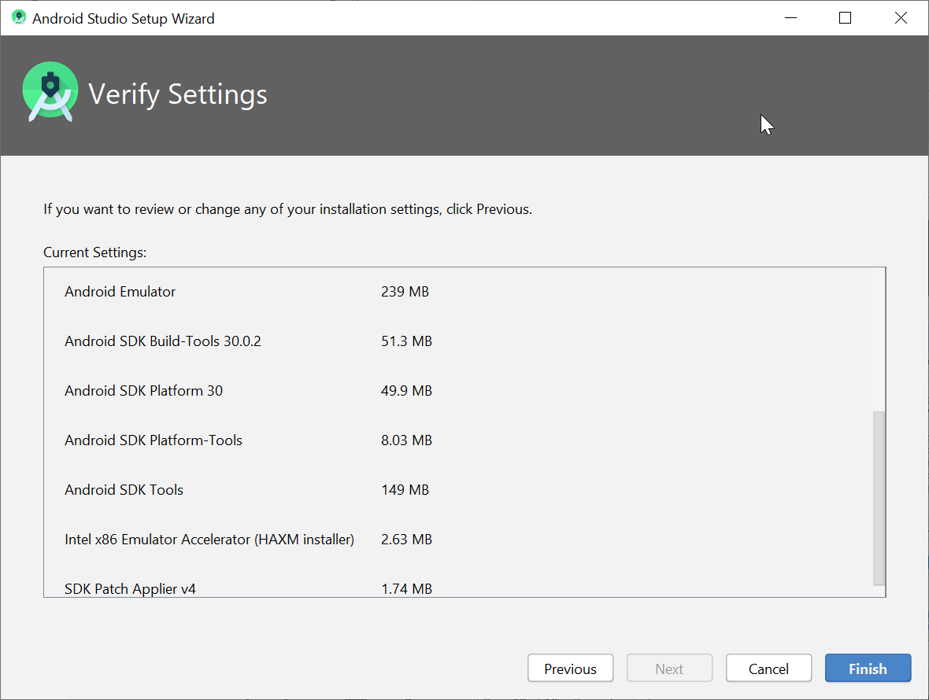Click the Previous button
This screenshot has width=929, height=700.
pos(570,668)
